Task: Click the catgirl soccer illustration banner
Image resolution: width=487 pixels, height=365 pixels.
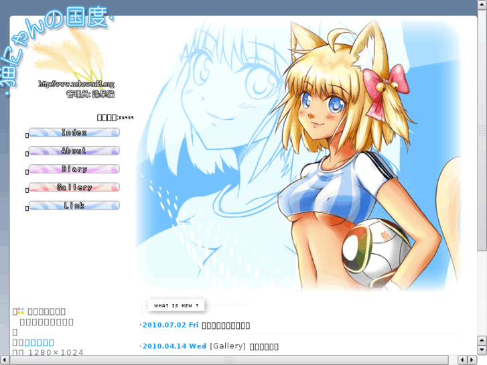Action: tap(298, 155)
